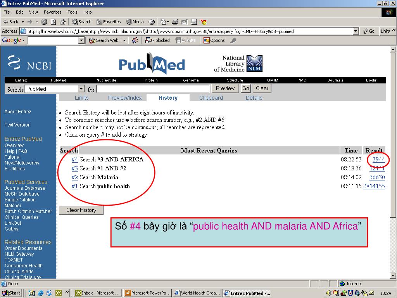Open the Search Web dropdown arrow
Image resolution: width=397 pixels, height=298 pixels.
[x=124, y=40]
